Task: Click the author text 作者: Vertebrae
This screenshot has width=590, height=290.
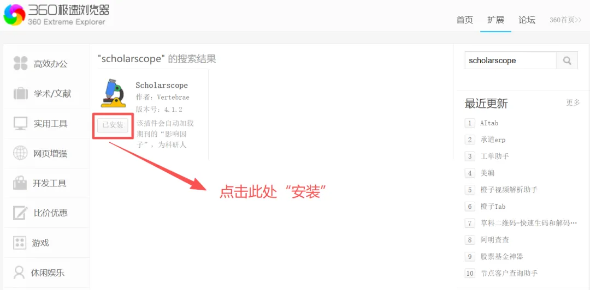Action: point(162,97)
